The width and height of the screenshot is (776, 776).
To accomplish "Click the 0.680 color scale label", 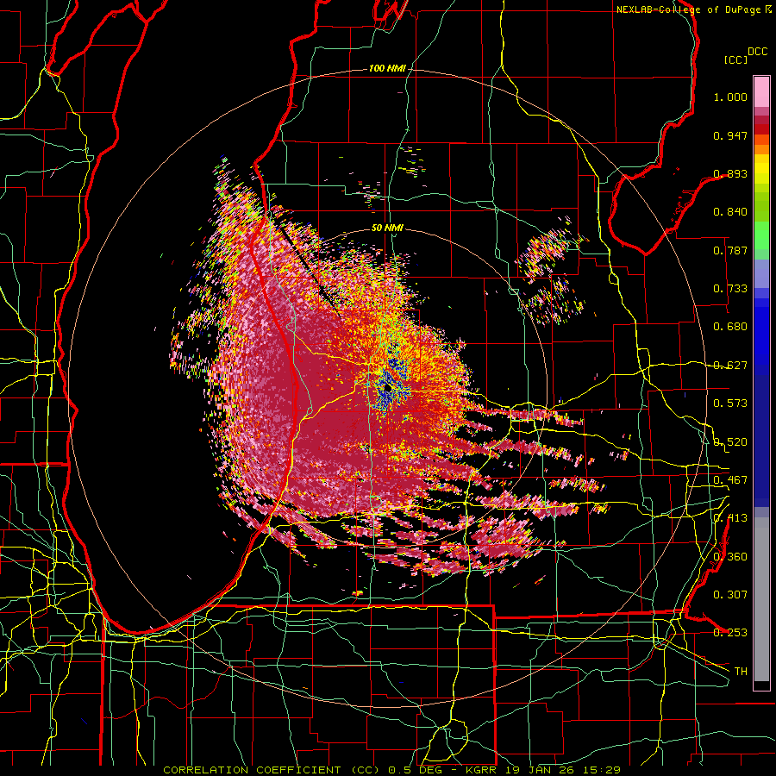I will [730, 327].
